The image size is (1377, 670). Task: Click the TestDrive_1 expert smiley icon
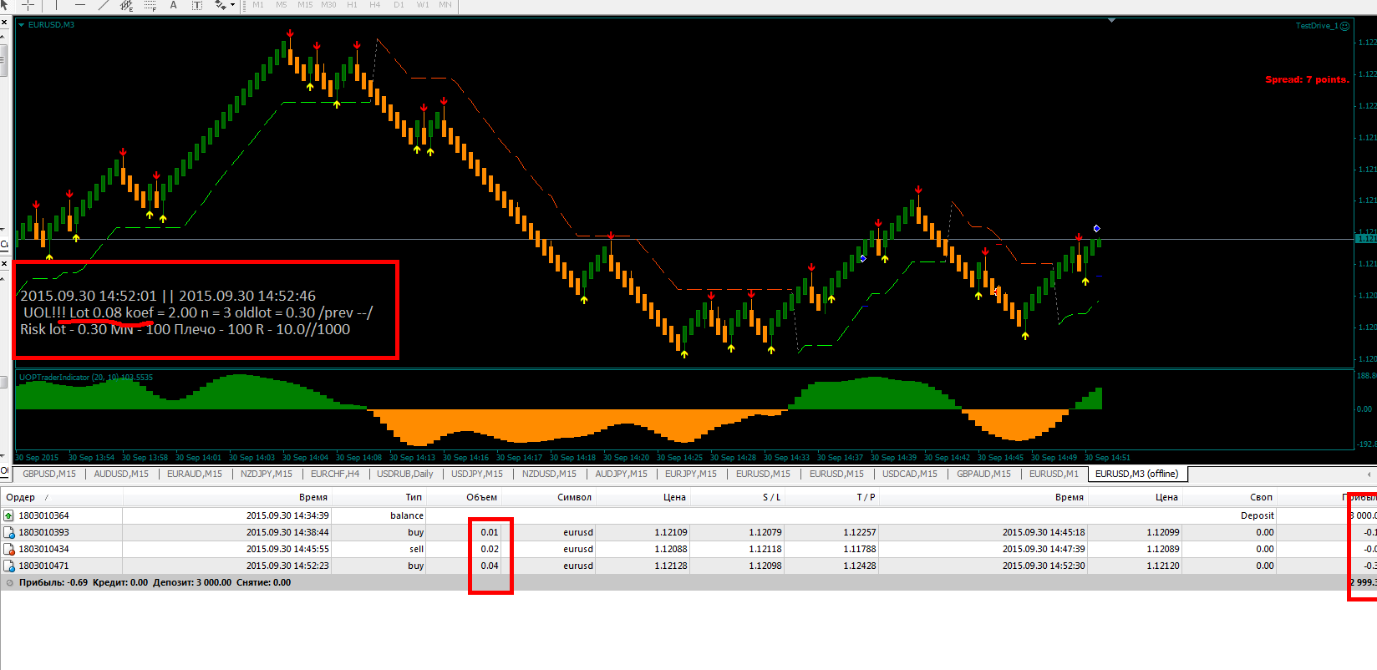pos(1344,26)
